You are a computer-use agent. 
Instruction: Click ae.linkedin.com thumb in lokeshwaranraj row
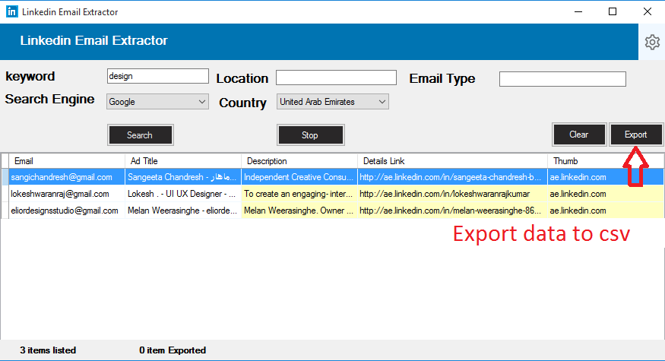(606, 194)
